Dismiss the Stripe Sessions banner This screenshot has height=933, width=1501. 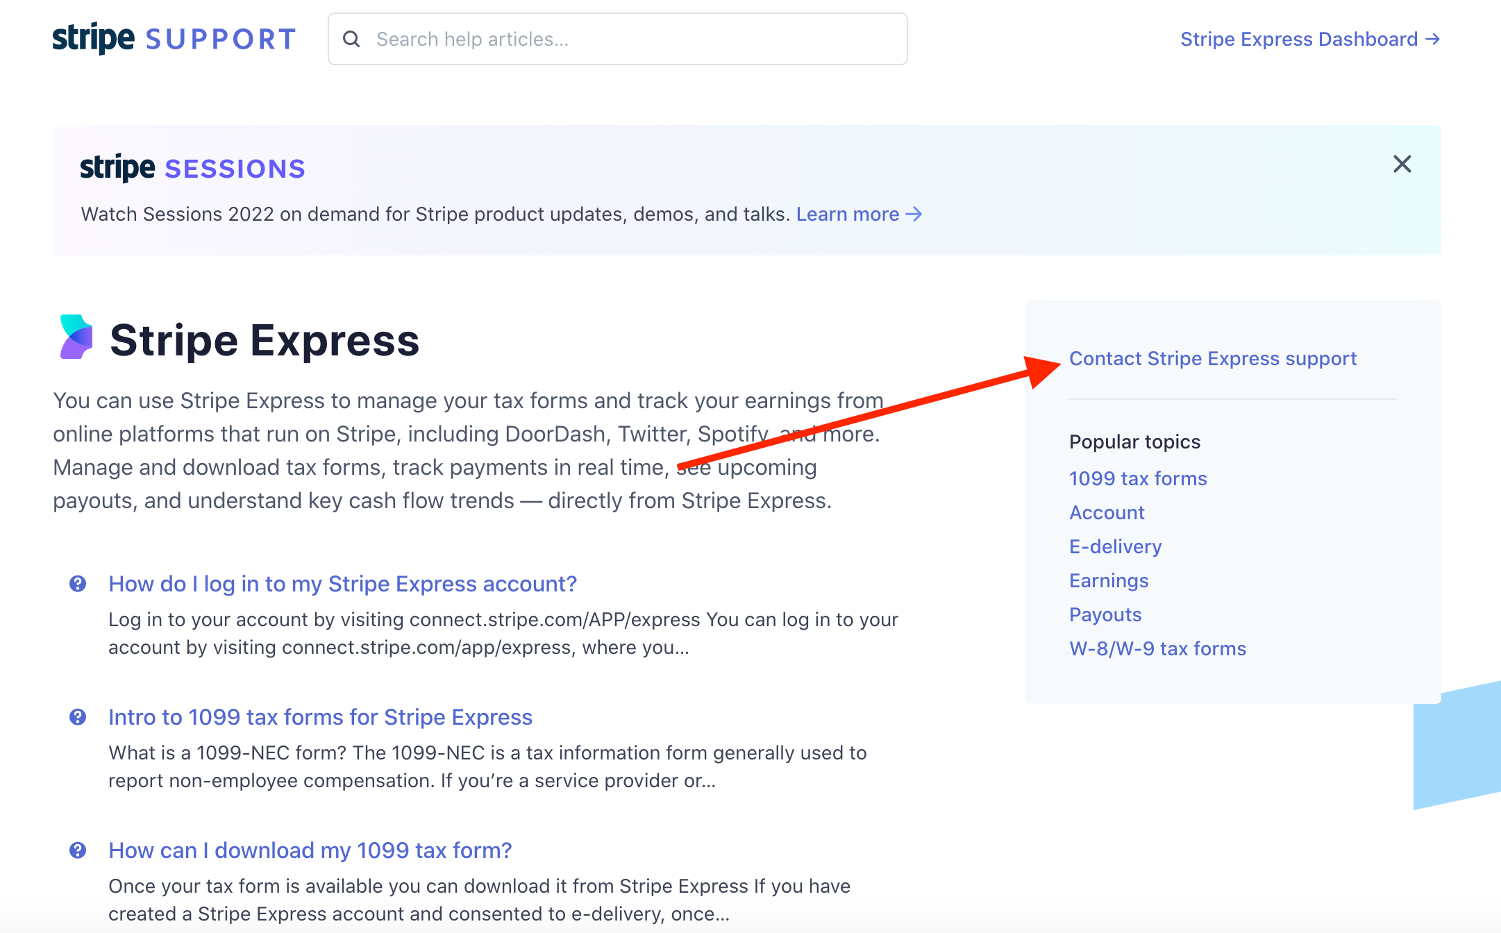pyautogui.click(x=1402, y=164)
